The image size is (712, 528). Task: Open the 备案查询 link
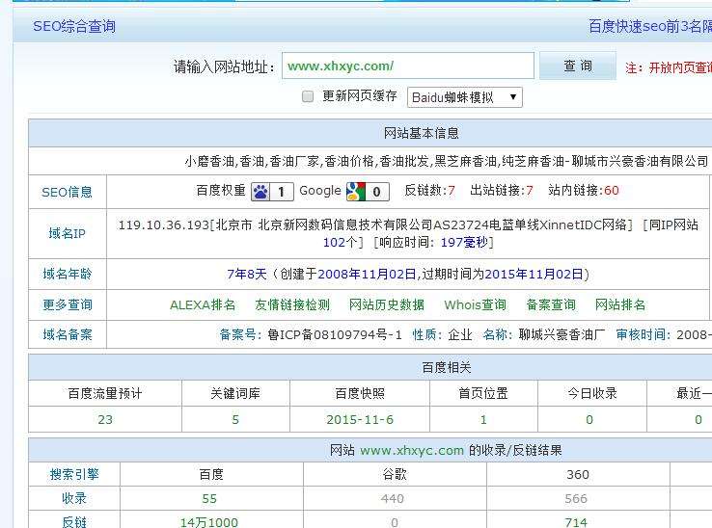click(551, 304)
